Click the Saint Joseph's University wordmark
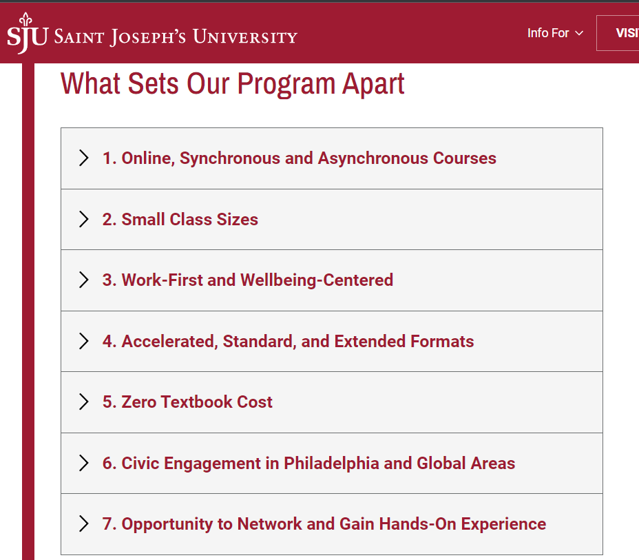This screenshot has height=560, width=639. [x=176, y=37]
